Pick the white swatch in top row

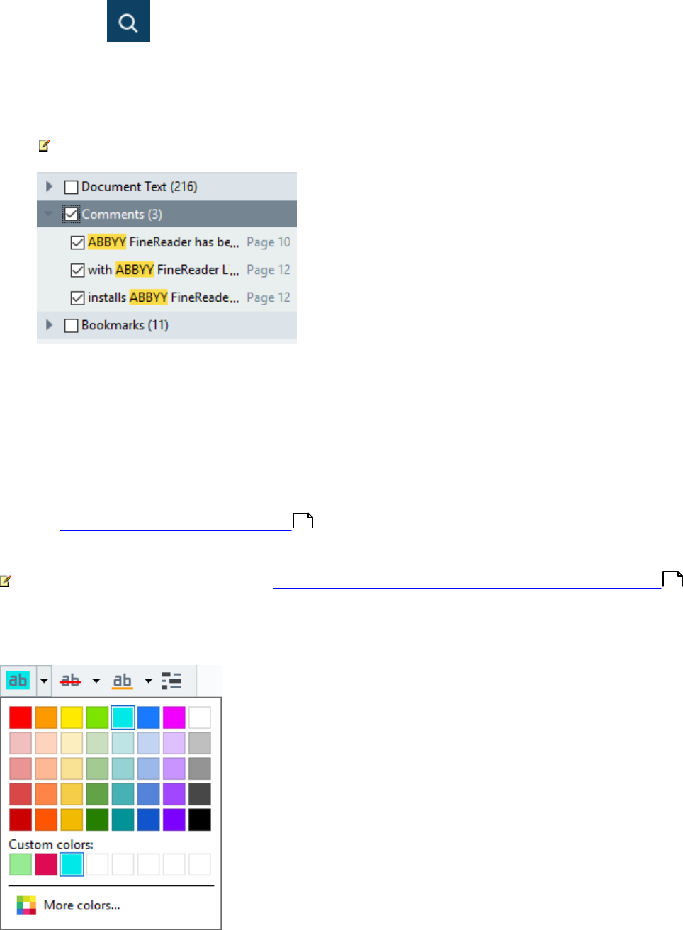click(x=199, y=718)
